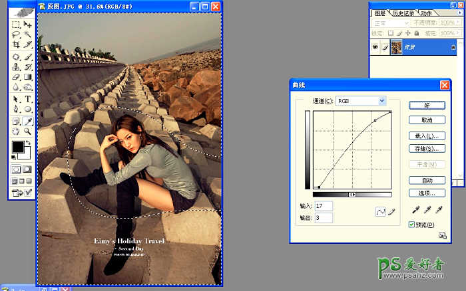Click the white point eyedropper in Curves
This screenshot has height=291, width=466.
[x=439, y=211]
